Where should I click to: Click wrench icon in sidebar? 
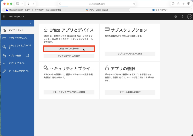tap(4, 71)
